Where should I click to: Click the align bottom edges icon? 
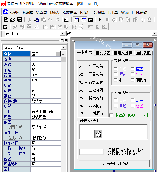[x=36, y=27]
